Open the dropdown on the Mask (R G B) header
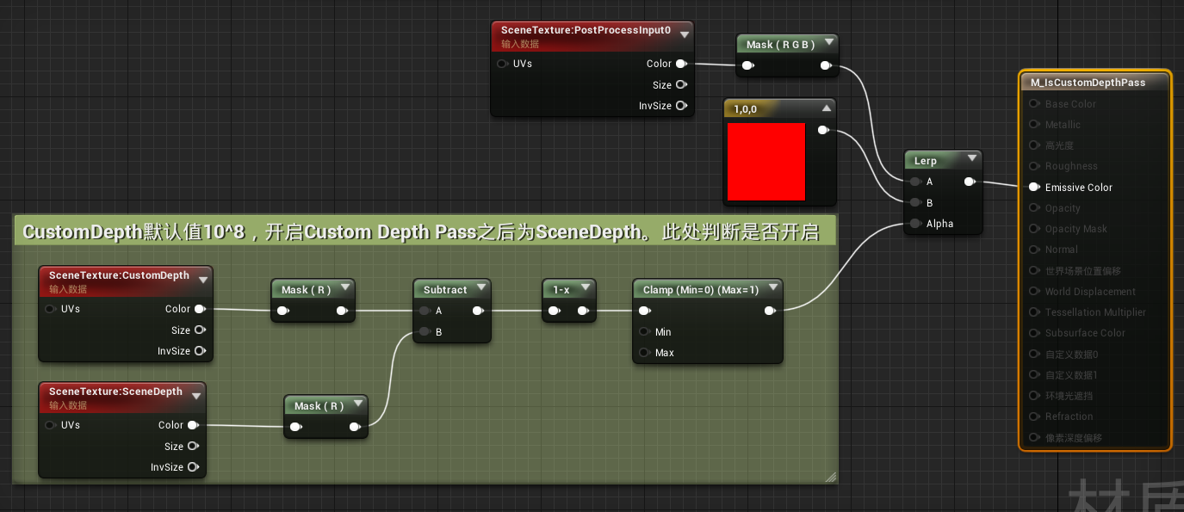The width and height of the screenshot is (1184, 512). 828,41
